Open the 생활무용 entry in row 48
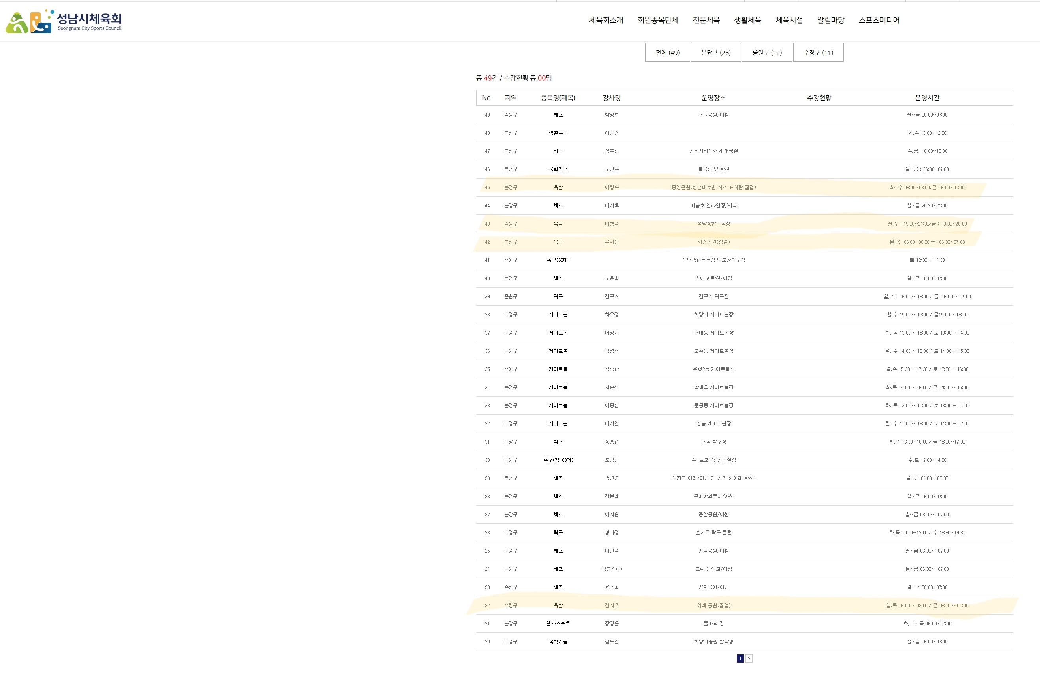1040x696 pixels. pos(558,133)
